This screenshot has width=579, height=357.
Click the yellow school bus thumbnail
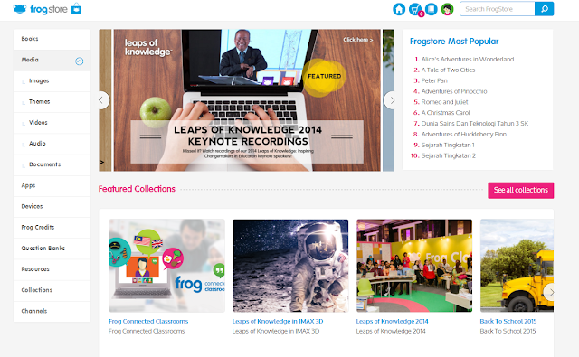point(517,266)
